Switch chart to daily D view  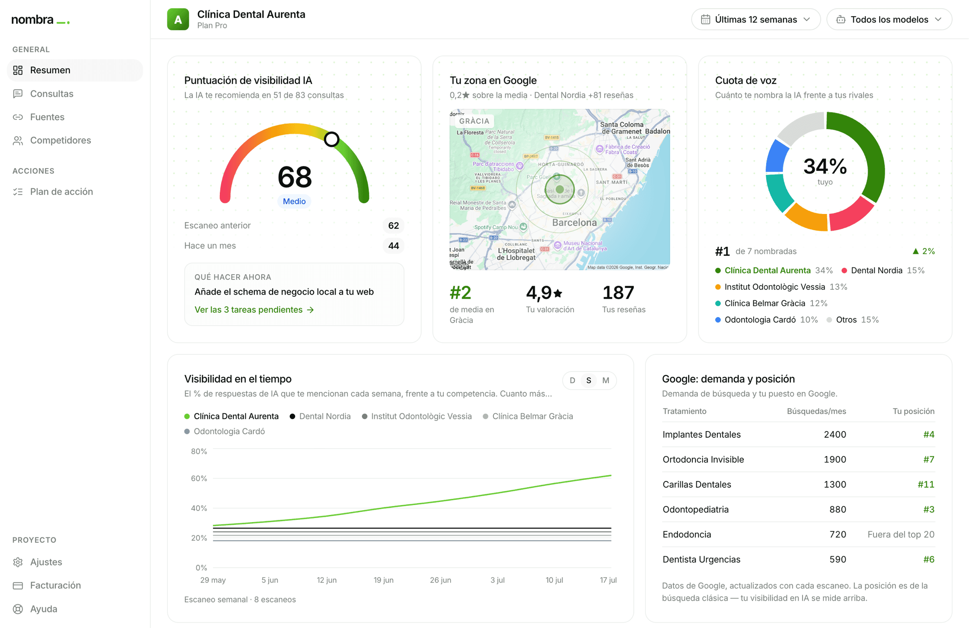pyautogui.click(x=572, y=380)
